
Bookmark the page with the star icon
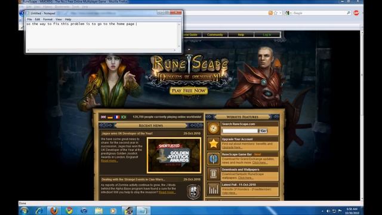[276, 13]
